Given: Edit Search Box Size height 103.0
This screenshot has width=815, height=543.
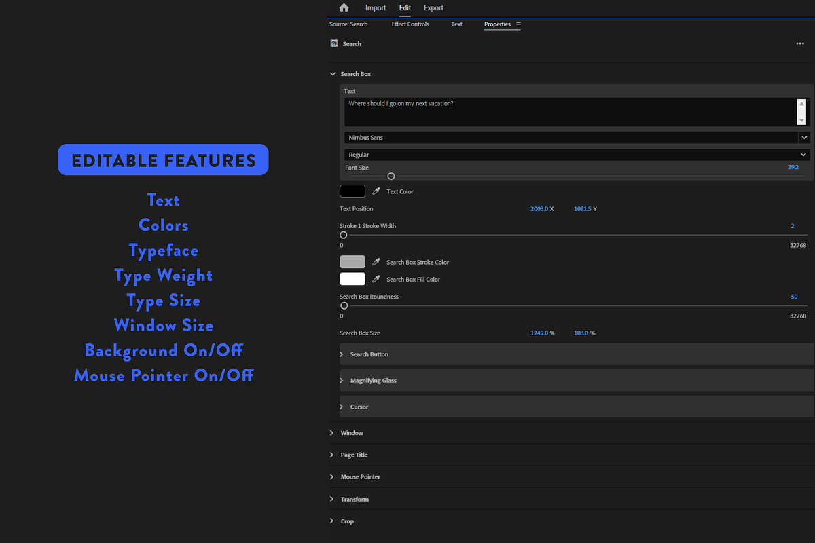Looking at the screenshot, I should click(581, 333).
